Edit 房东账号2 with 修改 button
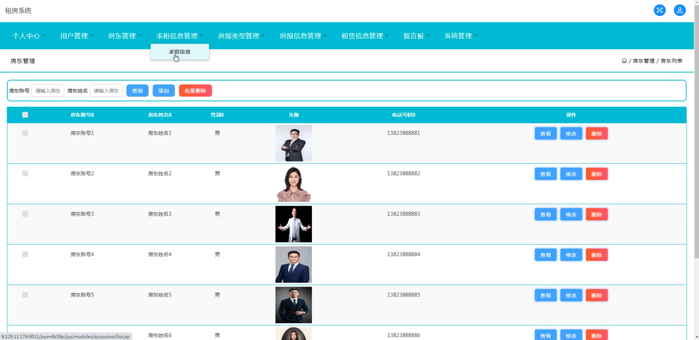This screenshot has width=699, height=340. tap(571, 174)
